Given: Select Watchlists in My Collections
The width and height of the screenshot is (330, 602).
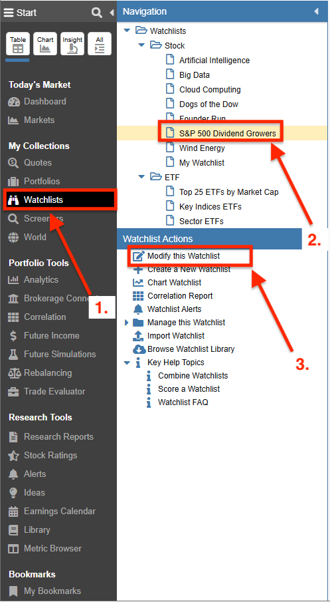Looking at the screenshot, I should pos(60,200).
